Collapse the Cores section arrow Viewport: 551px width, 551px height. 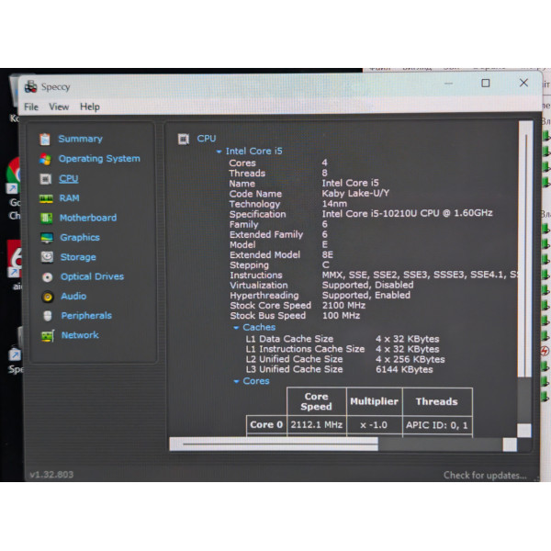point(236,381)
